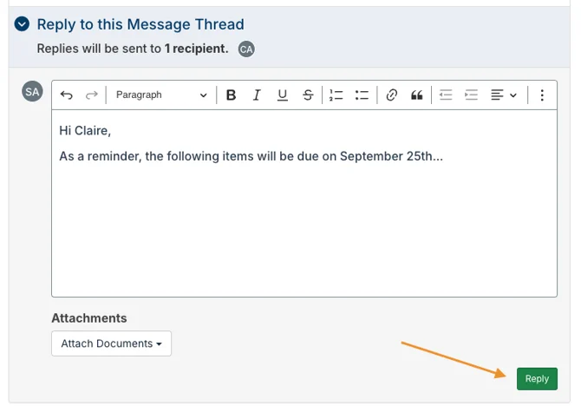Click the CA recipient avatar

pyautogui.click(x=246, y=49)
